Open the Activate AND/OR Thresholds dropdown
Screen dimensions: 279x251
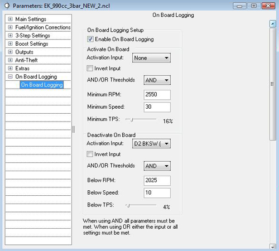click(x=157, y=80)
